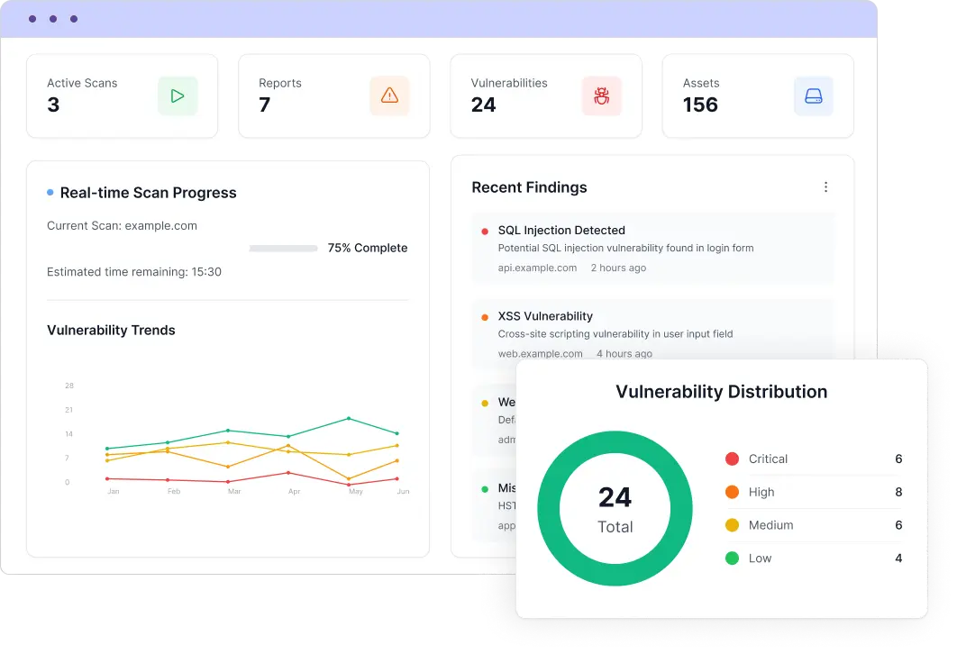Image resolution: width=957 pixels, height=654 pixels.
Task: Open the Recent Findings three-dot menu
Action: [x=825, y=187]
